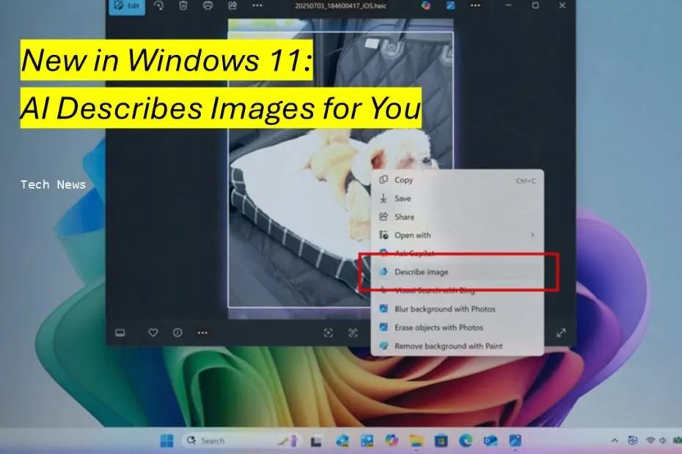
Task: Mark photo as favorite with heart icon
Action: pyautogui.click(x=153, y=332)
